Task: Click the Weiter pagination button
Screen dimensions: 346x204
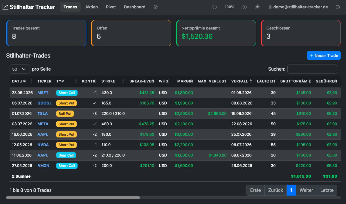Action: (x=306, y=190)
